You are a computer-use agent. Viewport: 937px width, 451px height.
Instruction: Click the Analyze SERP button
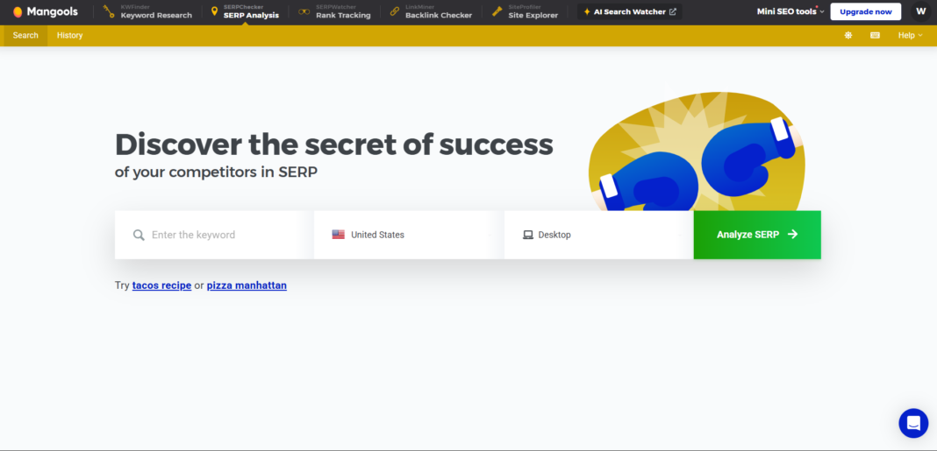point(757,235)
